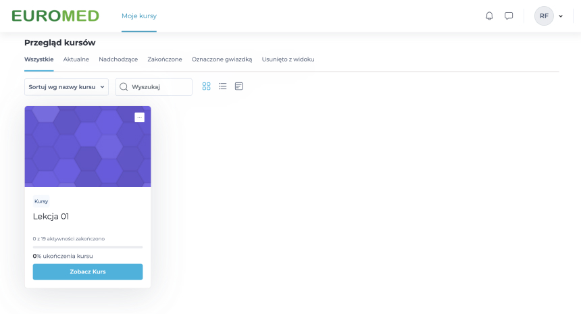Switch to summary view layout

point(239,86)
